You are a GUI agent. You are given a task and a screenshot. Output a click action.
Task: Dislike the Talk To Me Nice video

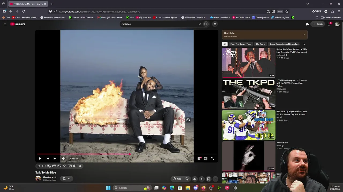[187, 179]
